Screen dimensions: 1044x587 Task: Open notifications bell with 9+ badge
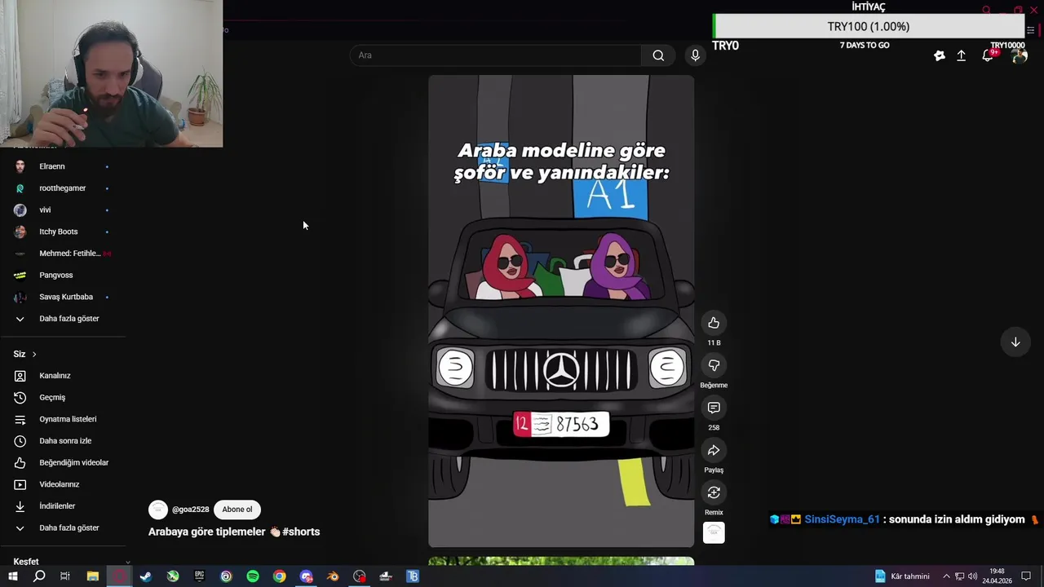tap(988, 55)
